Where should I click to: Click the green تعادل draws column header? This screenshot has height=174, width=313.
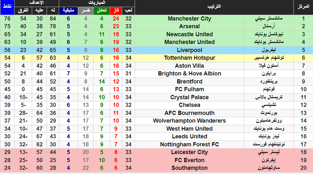[102, 11]
